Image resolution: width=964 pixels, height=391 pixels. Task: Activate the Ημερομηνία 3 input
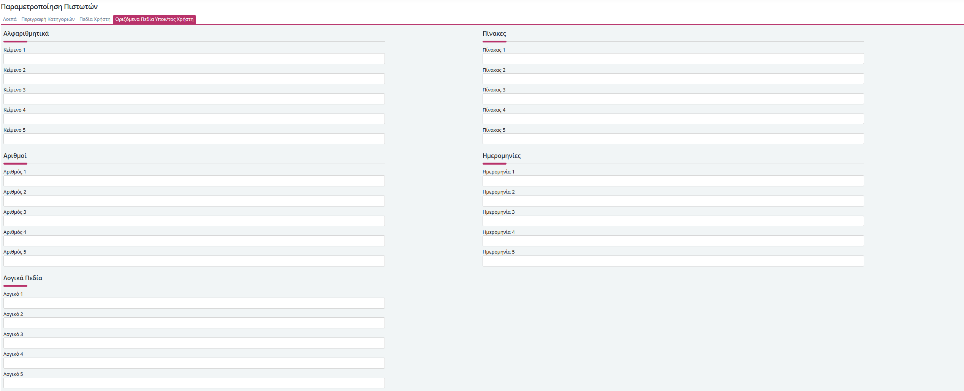click(x=673, y=221)
